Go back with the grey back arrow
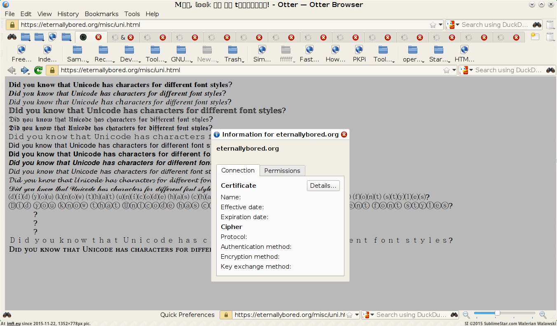557x326 pixels. pyautogui.click(x=12, y=70)
